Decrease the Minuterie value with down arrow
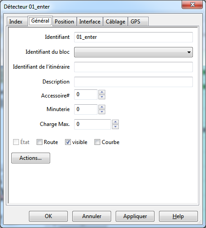Image resolution: width=206 pixels, height=228 pixels. (102, 112)
